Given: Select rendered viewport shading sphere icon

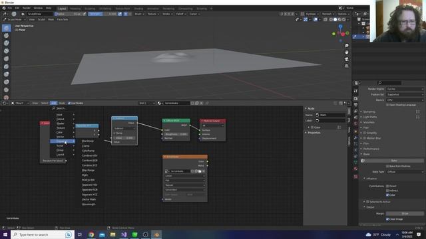Looking at the screenshot, I should tap(343, 19).
